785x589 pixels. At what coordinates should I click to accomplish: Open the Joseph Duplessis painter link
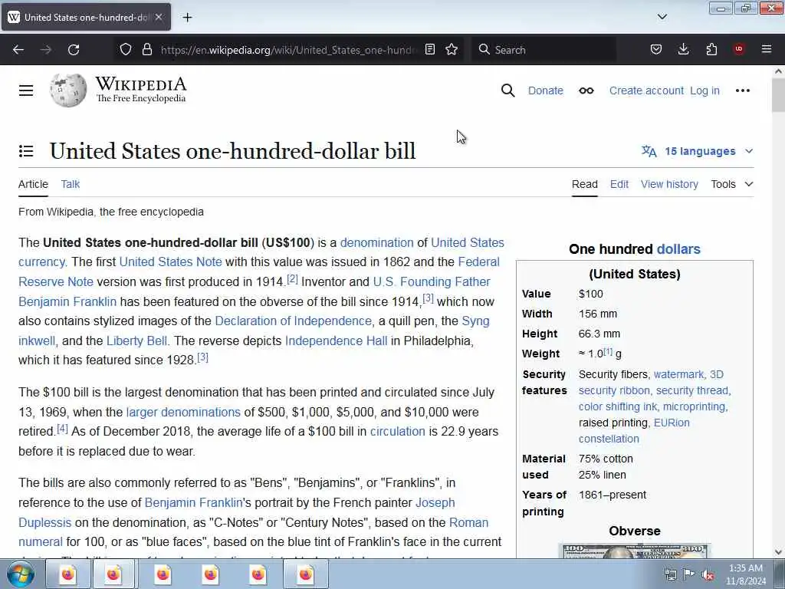tap(435, 502)
